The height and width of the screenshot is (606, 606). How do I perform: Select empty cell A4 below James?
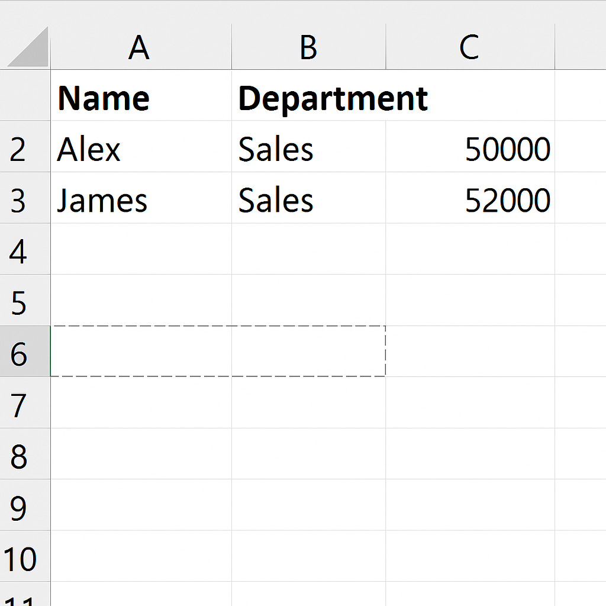click(141, 250)
